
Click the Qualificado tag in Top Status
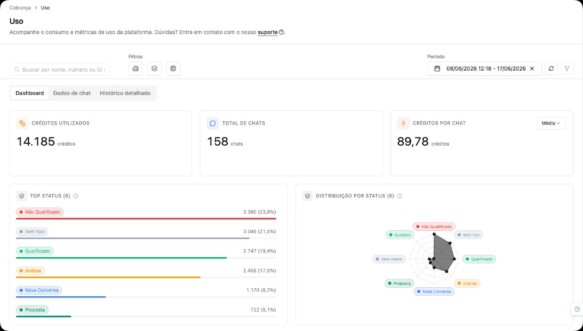click(35, 251)
